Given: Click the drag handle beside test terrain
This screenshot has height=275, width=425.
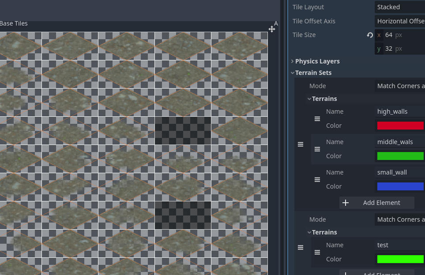Looking at the screenshot, I should [x=317, y=253].
